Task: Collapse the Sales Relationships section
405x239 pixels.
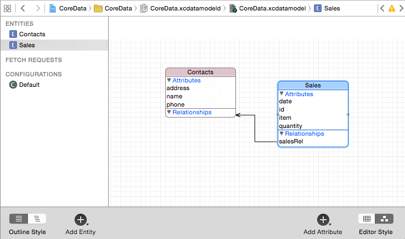Action: pyautogui.click(x=282, y=134)
